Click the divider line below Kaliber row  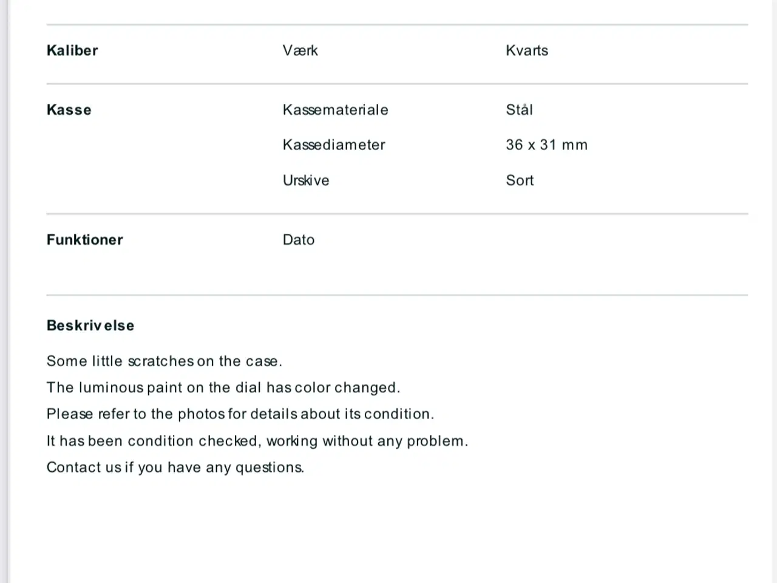(397, 84)
